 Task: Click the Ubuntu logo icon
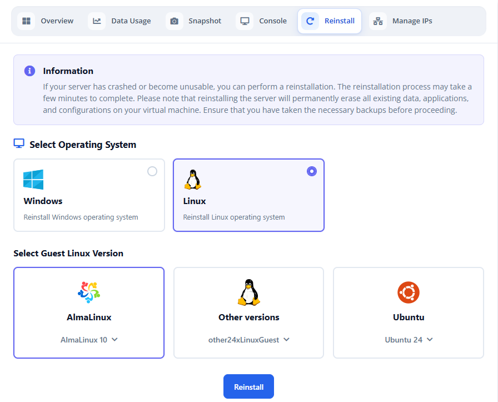(409, 292)
